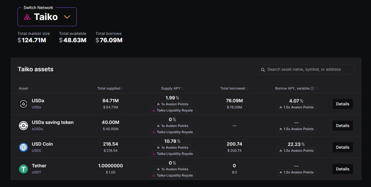Open Details for Tether

pyautogui.click(x=343, y=169)
